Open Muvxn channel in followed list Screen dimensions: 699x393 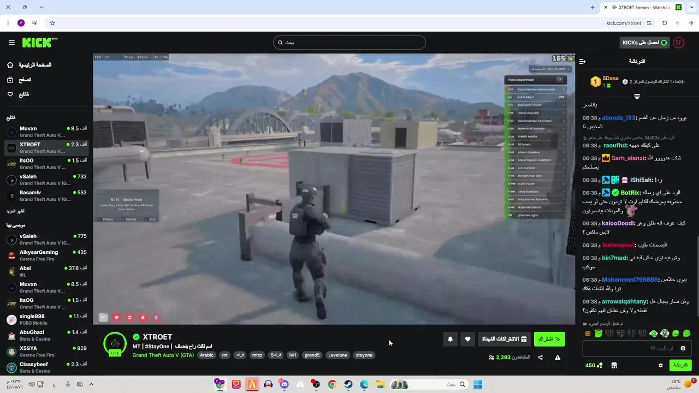click(x=46, y=132)
